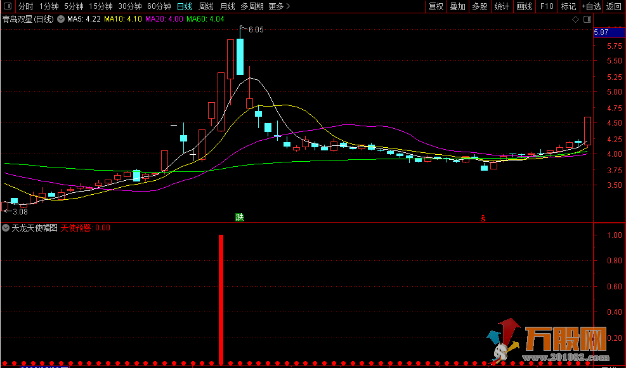This screenshot has width=626, height=368.
Task: Click the last red candlestick at chart's right edge
Action: pos(588,131)
